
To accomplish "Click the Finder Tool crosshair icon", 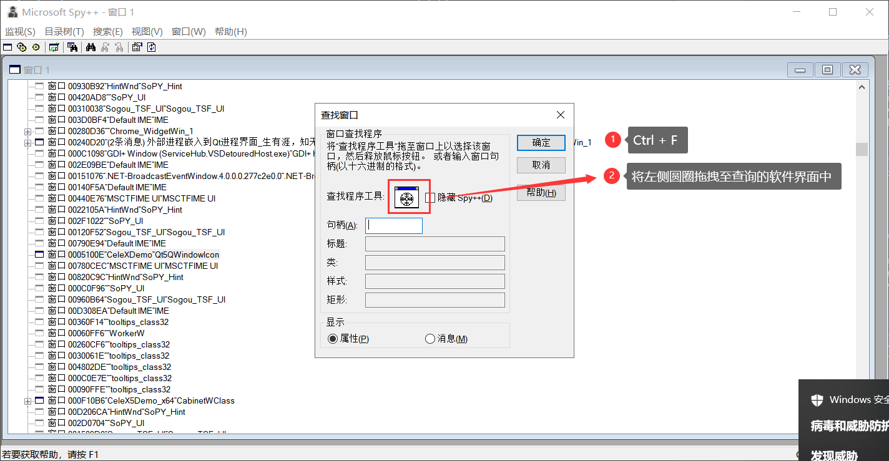I will (x=406, y=197).
